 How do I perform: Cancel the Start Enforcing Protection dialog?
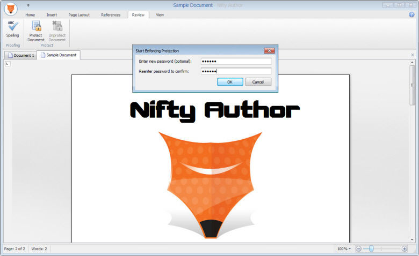point(258,82)
